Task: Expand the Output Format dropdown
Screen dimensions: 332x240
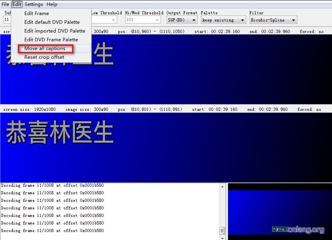Action: point(194,20)
